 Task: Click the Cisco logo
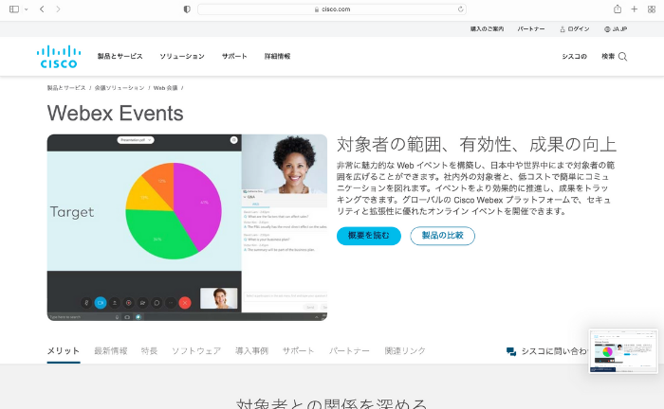click(59, 57)
